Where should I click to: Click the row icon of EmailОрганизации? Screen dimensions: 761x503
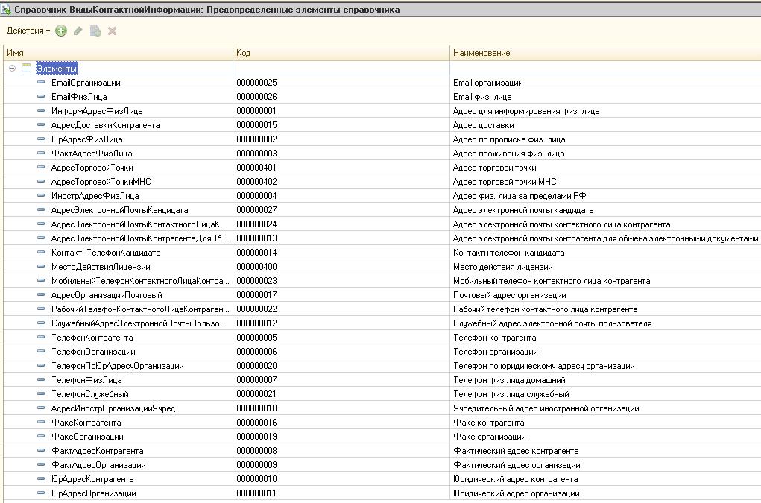[x=41, y=83]
